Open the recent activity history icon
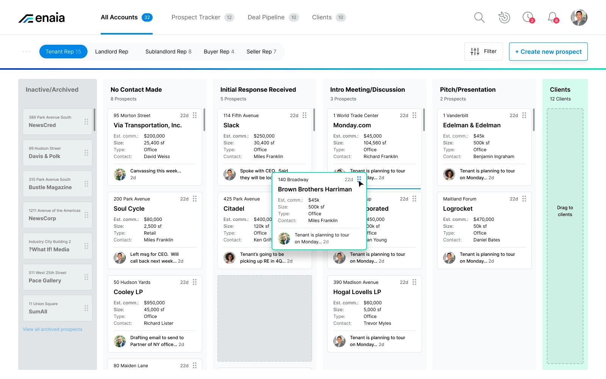Screen dimensions: 606x379 pyautogui.click(x=504, y=17)
